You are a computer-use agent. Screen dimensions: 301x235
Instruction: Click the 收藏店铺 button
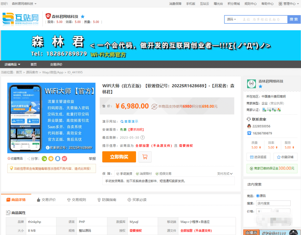285,157
